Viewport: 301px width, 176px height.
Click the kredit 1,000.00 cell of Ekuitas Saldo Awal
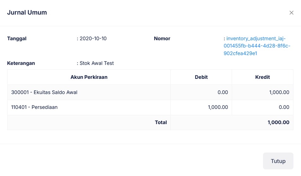pos(279,92)
